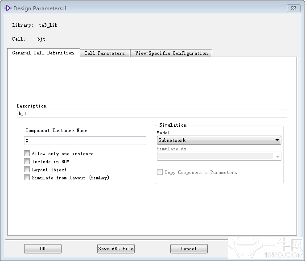Click the Save AEL file button

coord(116,249)
